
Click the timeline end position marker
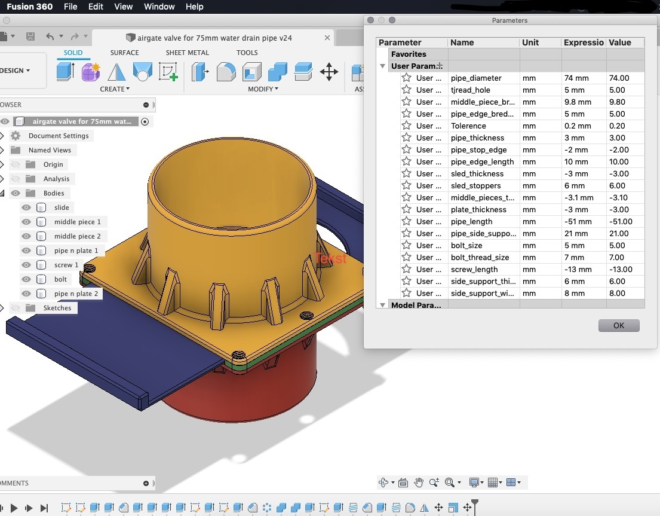[x=475, y=503]
